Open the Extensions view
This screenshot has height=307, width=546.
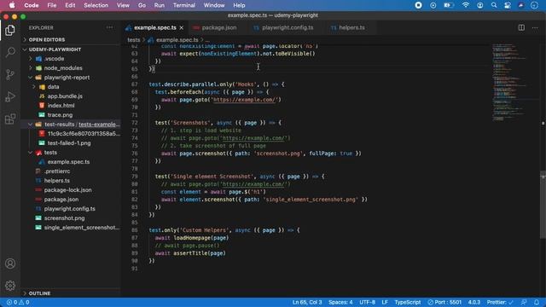click(10, 119)
